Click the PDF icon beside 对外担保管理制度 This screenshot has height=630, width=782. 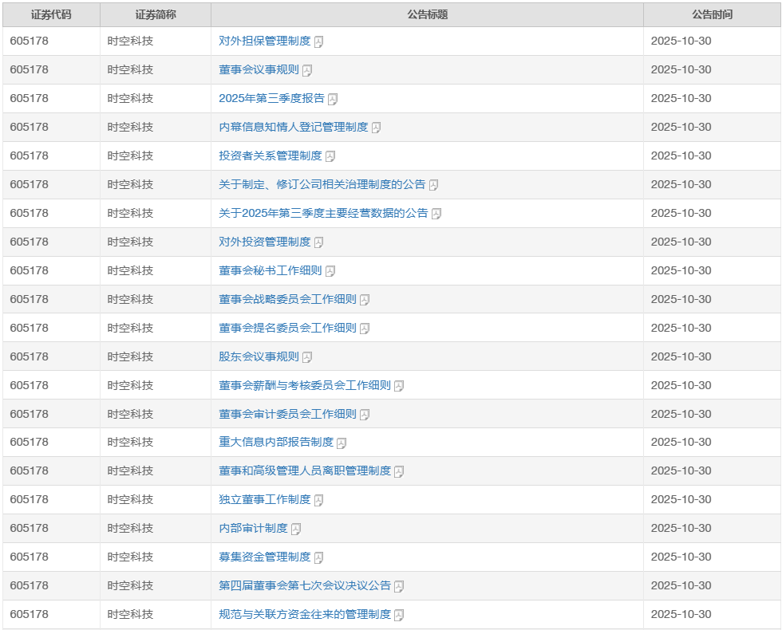pyautogui.click(x=319, y=41)
